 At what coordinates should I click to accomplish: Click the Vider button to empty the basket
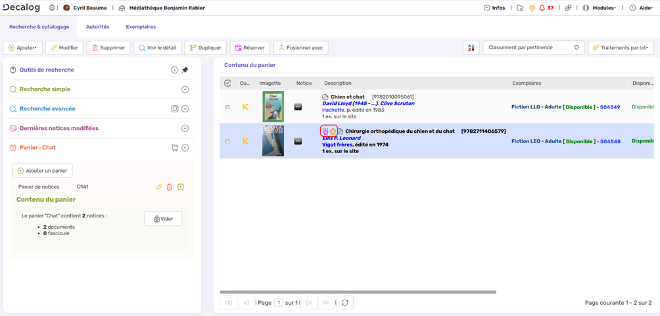pos(163,219)
